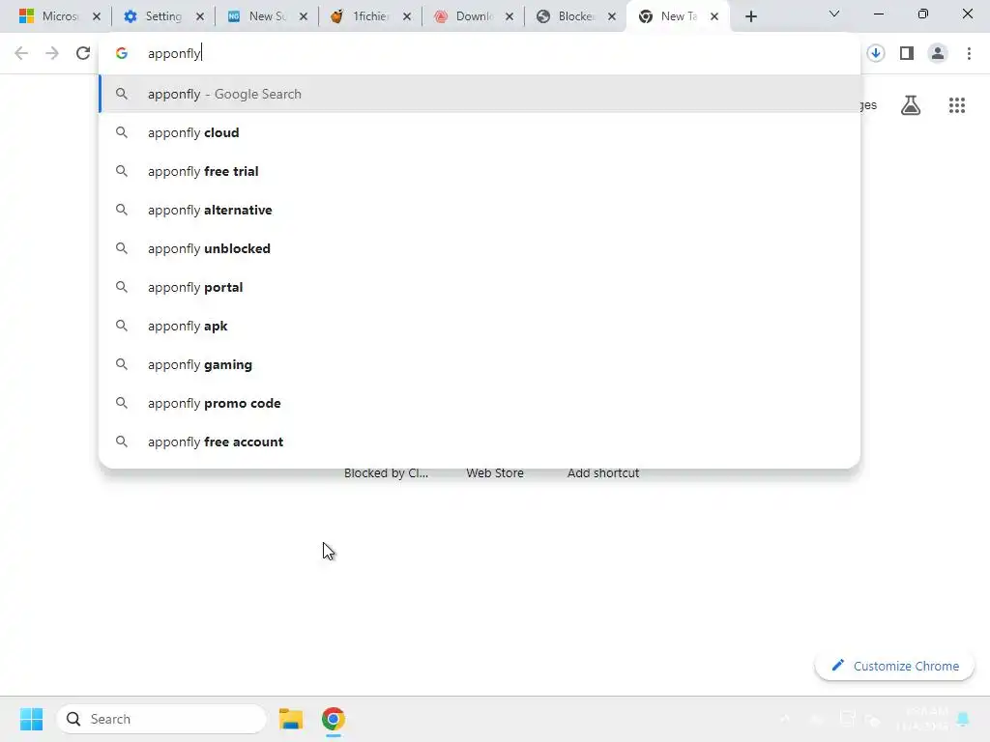Click the Customize Chrome button
Viewport: 990px width, 742px height.
(x=894, y=666)
